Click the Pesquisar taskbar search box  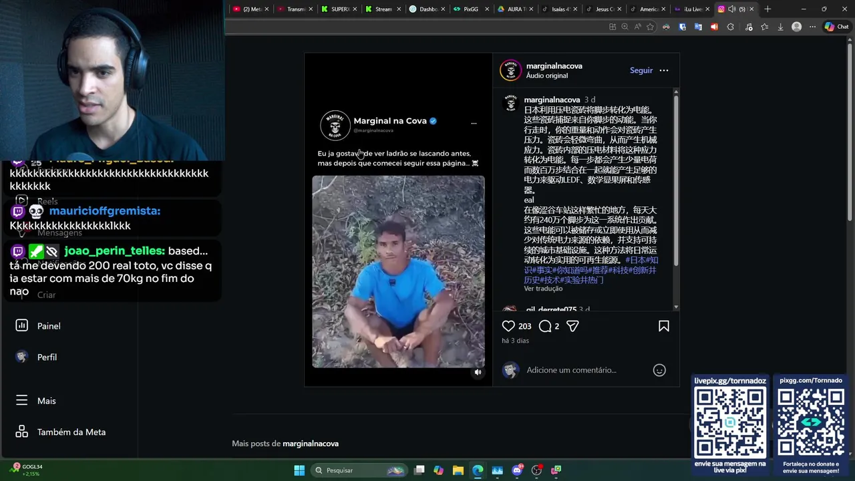coord(359,470)
